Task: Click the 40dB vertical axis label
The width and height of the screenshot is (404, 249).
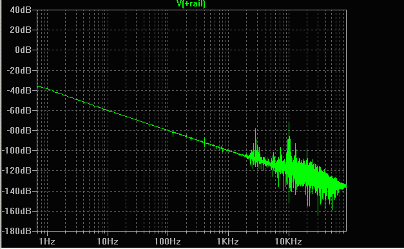Action: pos(21,10)
